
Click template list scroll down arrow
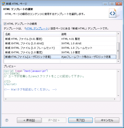(x=118, y=61)
